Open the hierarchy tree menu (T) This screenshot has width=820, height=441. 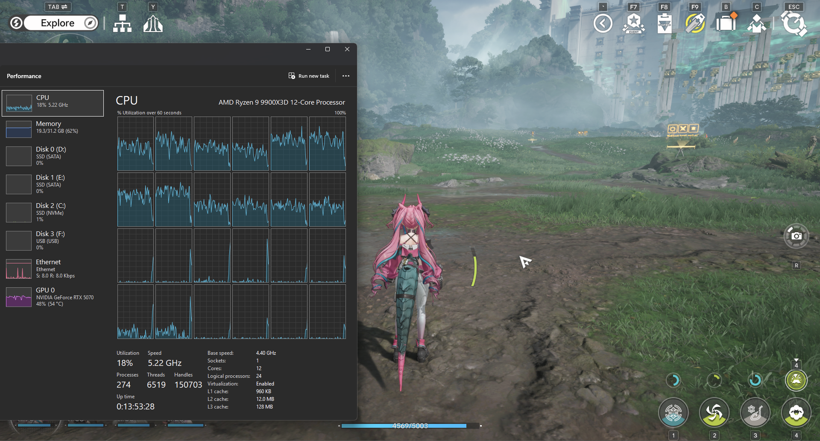123,23
